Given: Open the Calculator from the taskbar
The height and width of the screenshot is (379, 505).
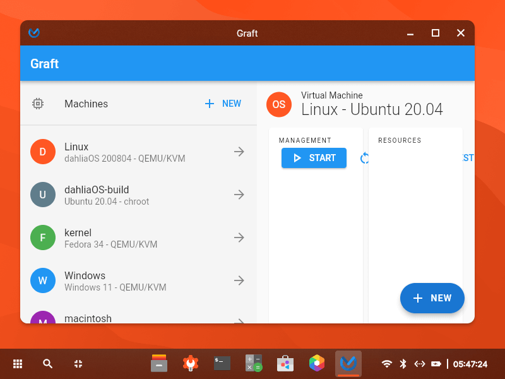Looking at the screenshot, I should click(x=254, y=363).
